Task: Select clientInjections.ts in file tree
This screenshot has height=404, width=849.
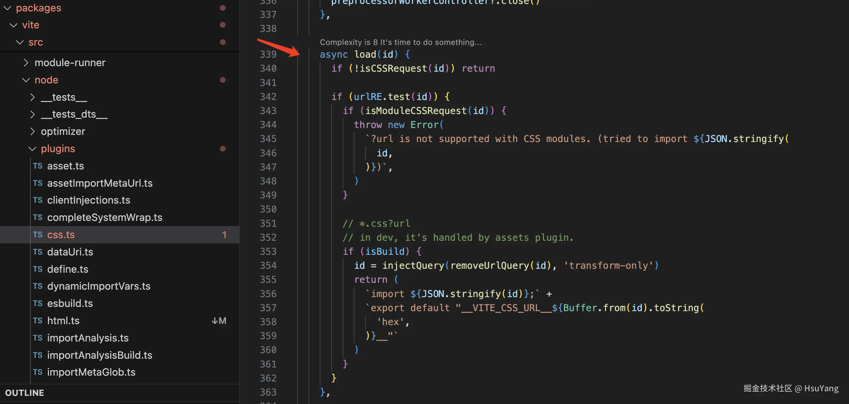Action: pos(88,200)
